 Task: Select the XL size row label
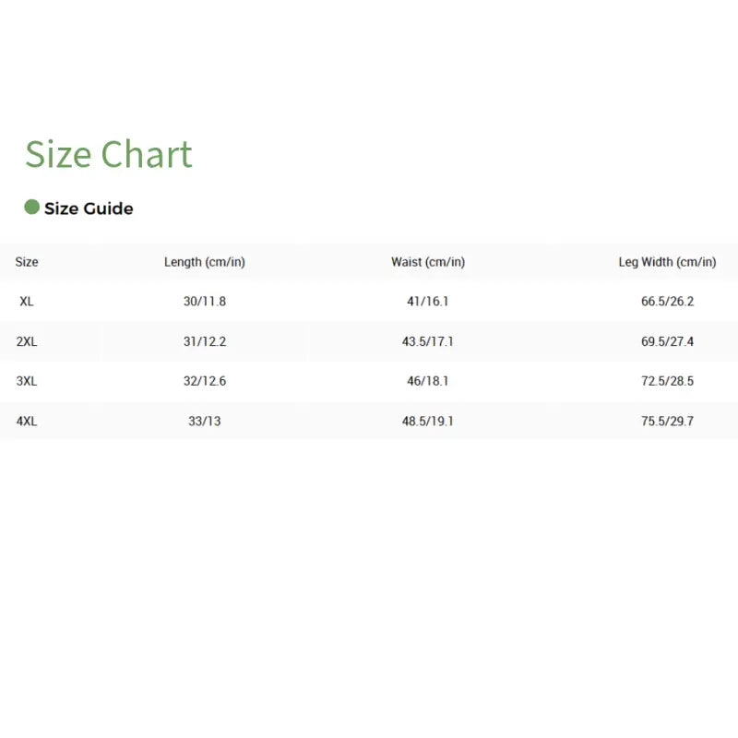[x=27, y=302]
